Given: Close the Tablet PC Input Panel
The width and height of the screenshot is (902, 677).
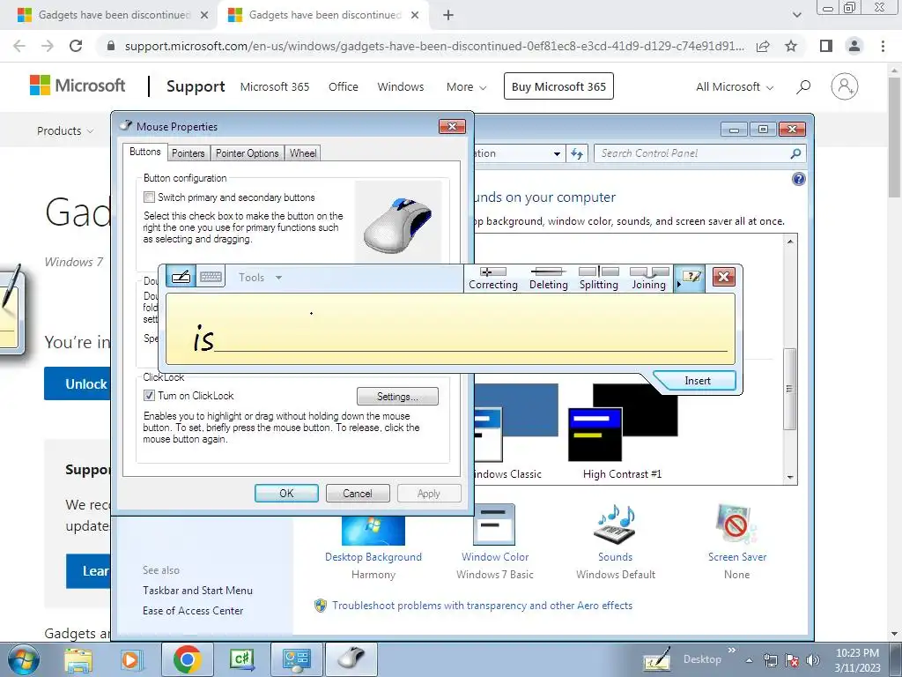Looking at the screenshot, I should (x=723, y=277).
